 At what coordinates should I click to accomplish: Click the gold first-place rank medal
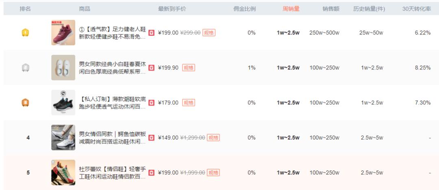(x=25, y=33)
